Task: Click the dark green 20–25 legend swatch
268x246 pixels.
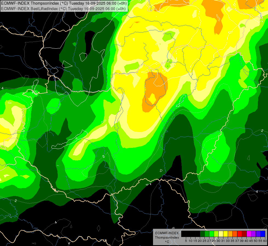Action: tap(202, 234)
